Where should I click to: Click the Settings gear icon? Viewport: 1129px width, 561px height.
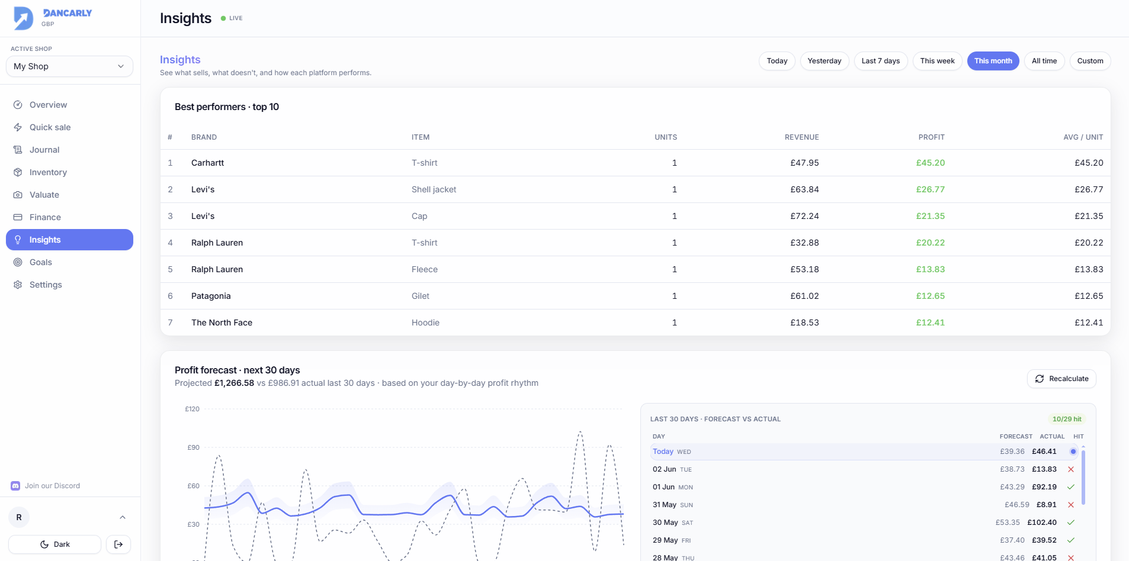pos(18,285)
